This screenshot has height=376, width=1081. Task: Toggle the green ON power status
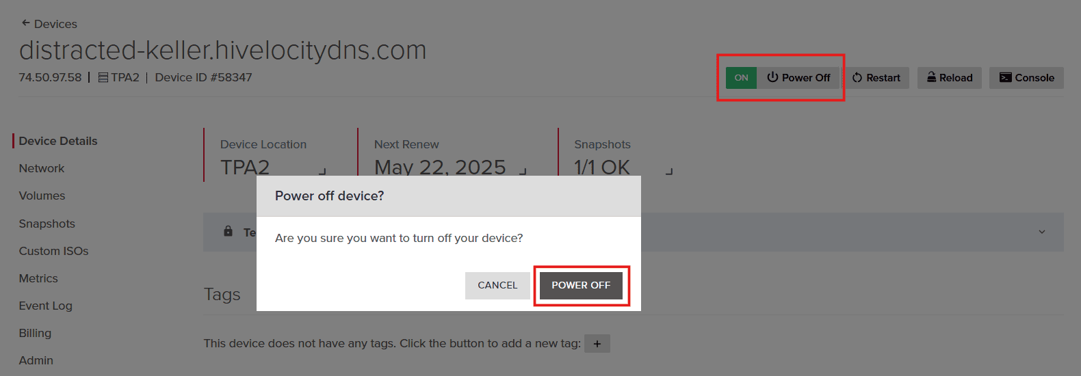tap(741, 78)
